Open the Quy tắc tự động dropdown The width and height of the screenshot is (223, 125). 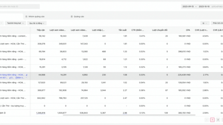click(37, 23)
